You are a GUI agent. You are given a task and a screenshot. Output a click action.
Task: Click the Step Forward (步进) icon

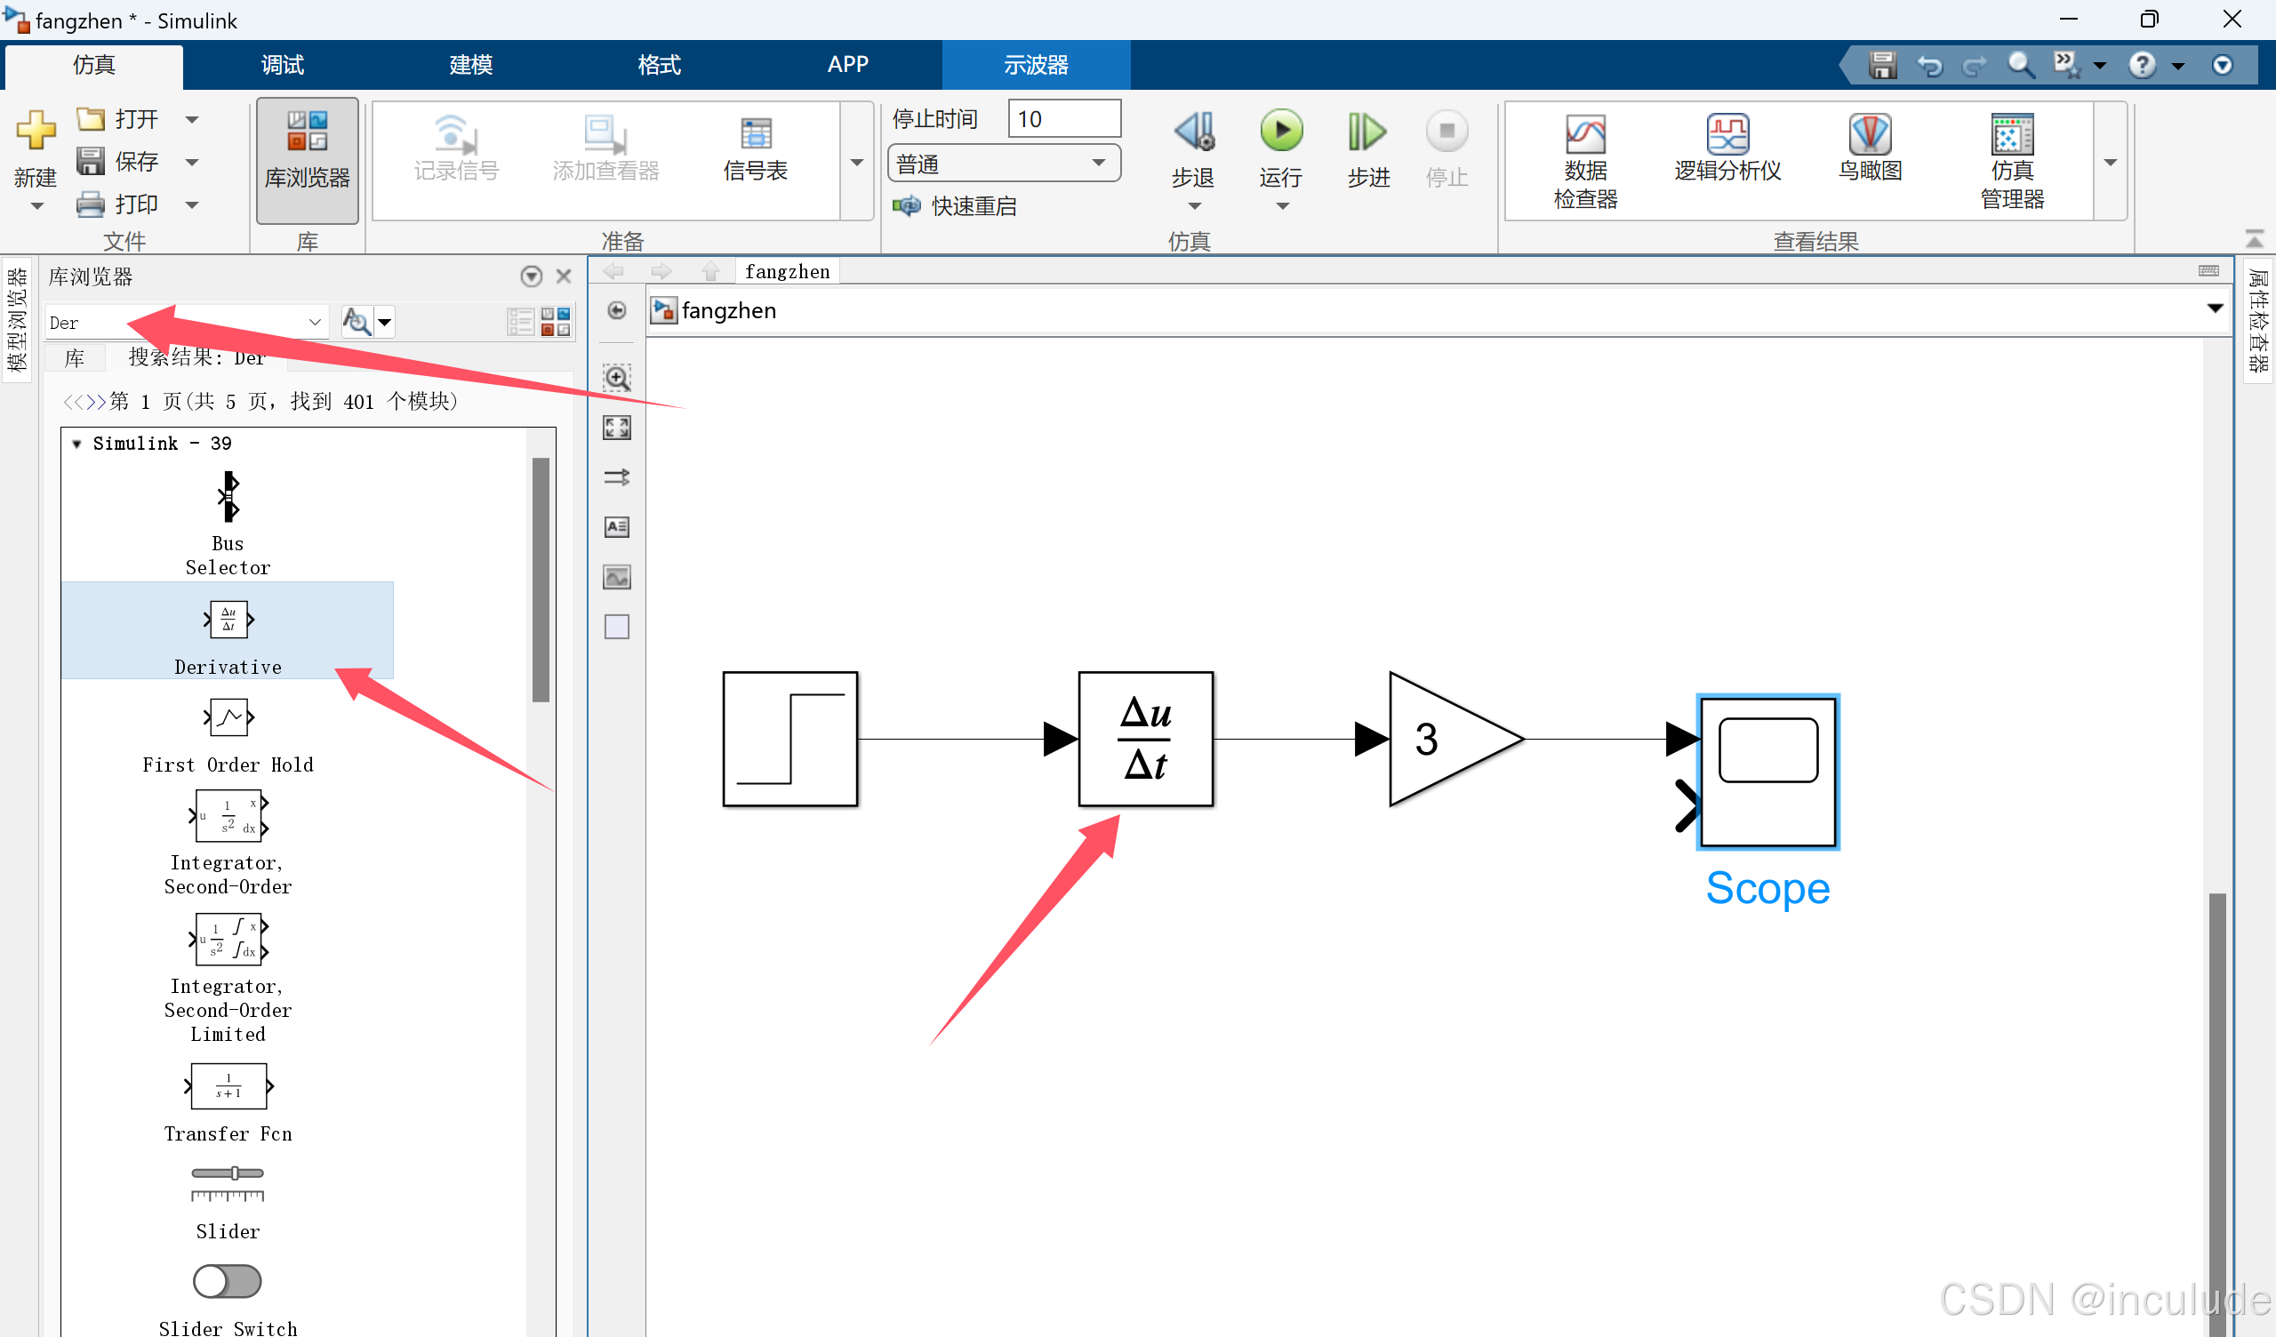[x=1367, y=133]
